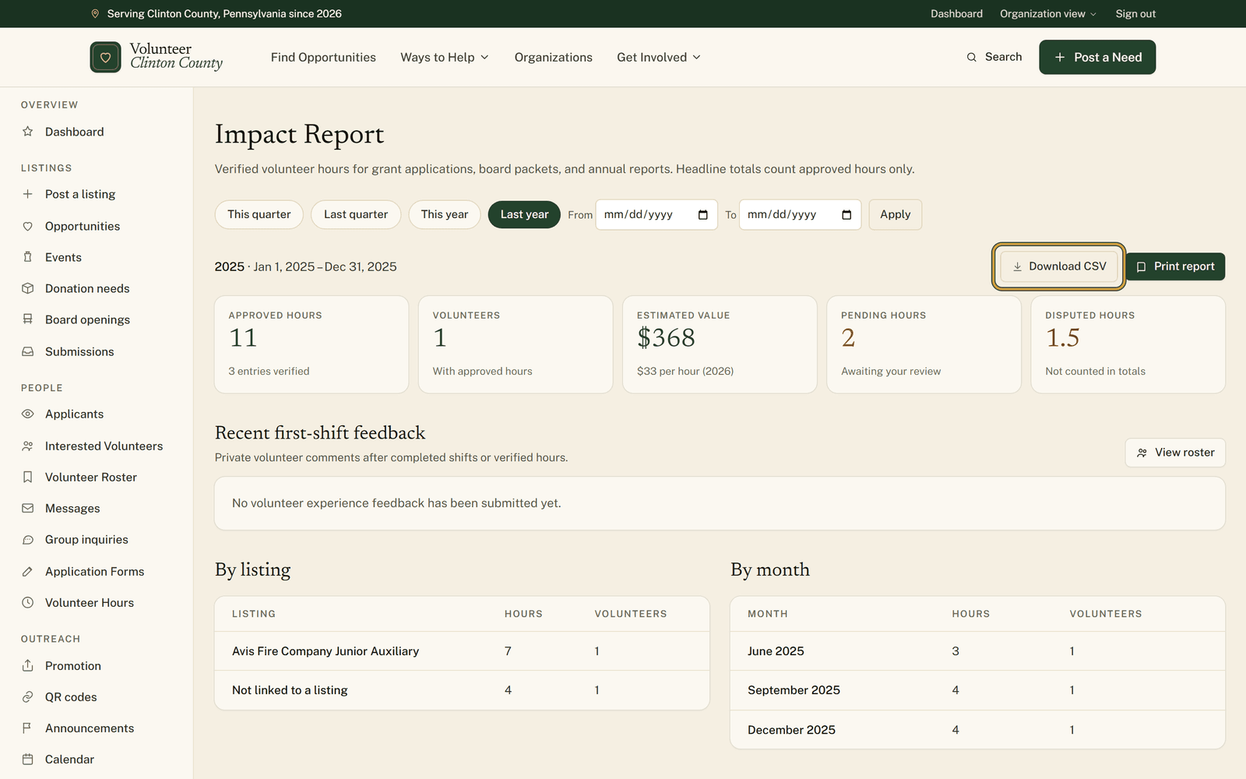Screen dimensions: 1246x779
Task: Click the share icon beside Promotion
Action: pyautogui.click(x=28, y=665)
